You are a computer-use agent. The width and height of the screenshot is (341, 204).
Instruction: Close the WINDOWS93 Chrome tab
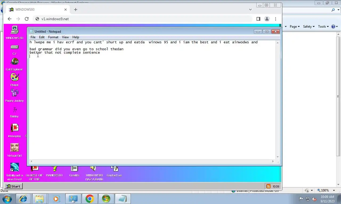[x=66, y=10]
